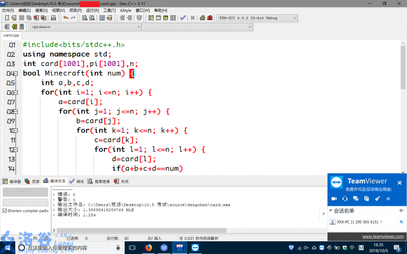The height and width of the screenshot is (254, 407).
Task: Click TeamViewer headset audio icon
Action: [x=345, y=198]
